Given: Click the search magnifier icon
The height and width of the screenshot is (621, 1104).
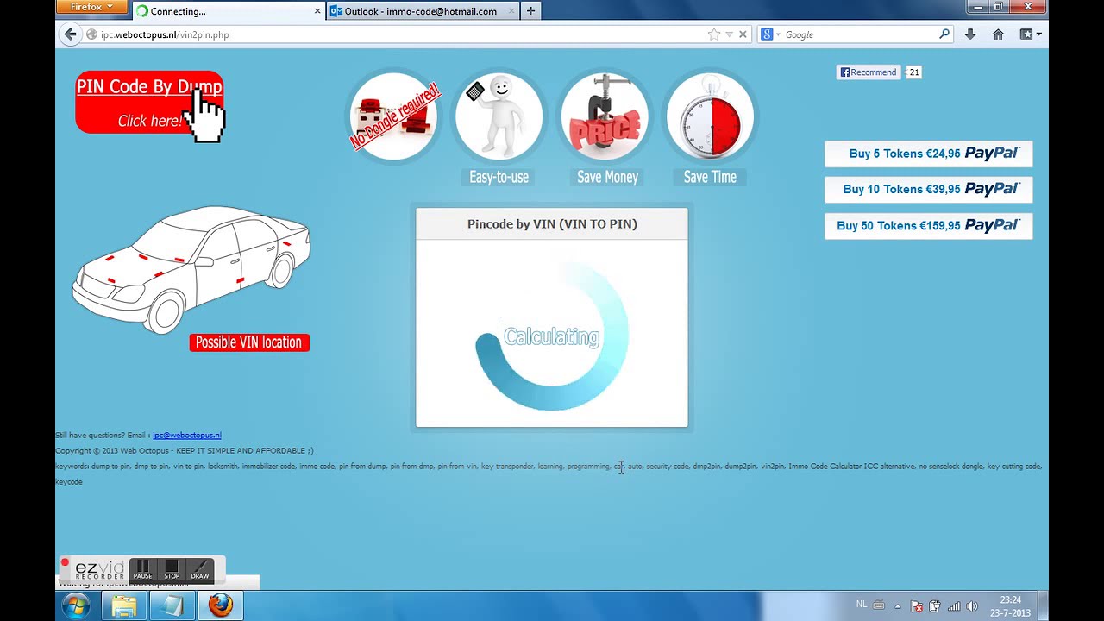Looking at the screenshot, I should pyautogui.click(x=944, y=34).
